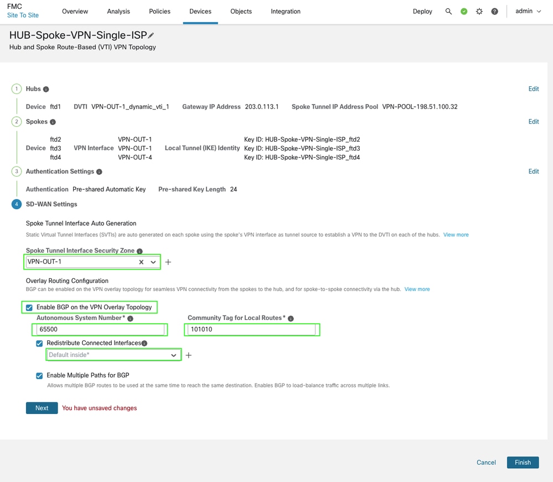This screenshot has height=482, width=553.
Task: Click the search magnifier icon in header
Action: pos(448,11)
